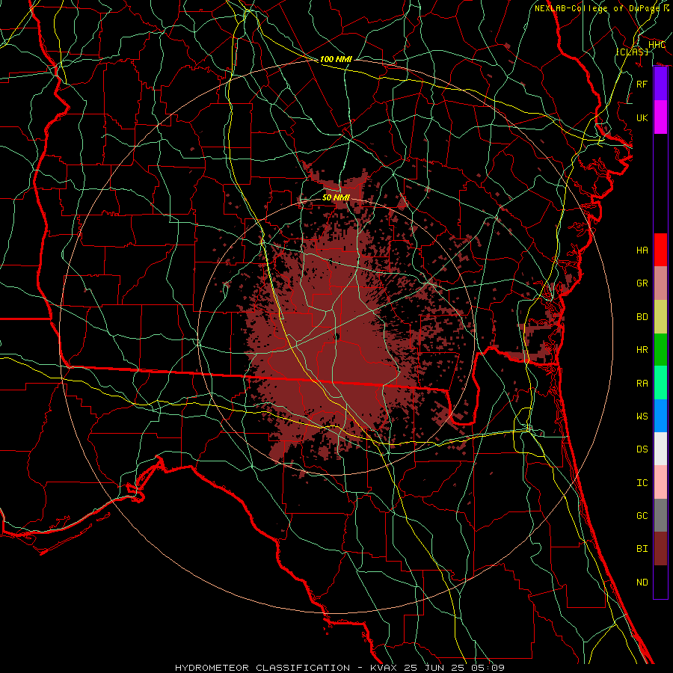Click the HHC product label
The width and height of the screenshot is (673, 673).
point(657,45)
